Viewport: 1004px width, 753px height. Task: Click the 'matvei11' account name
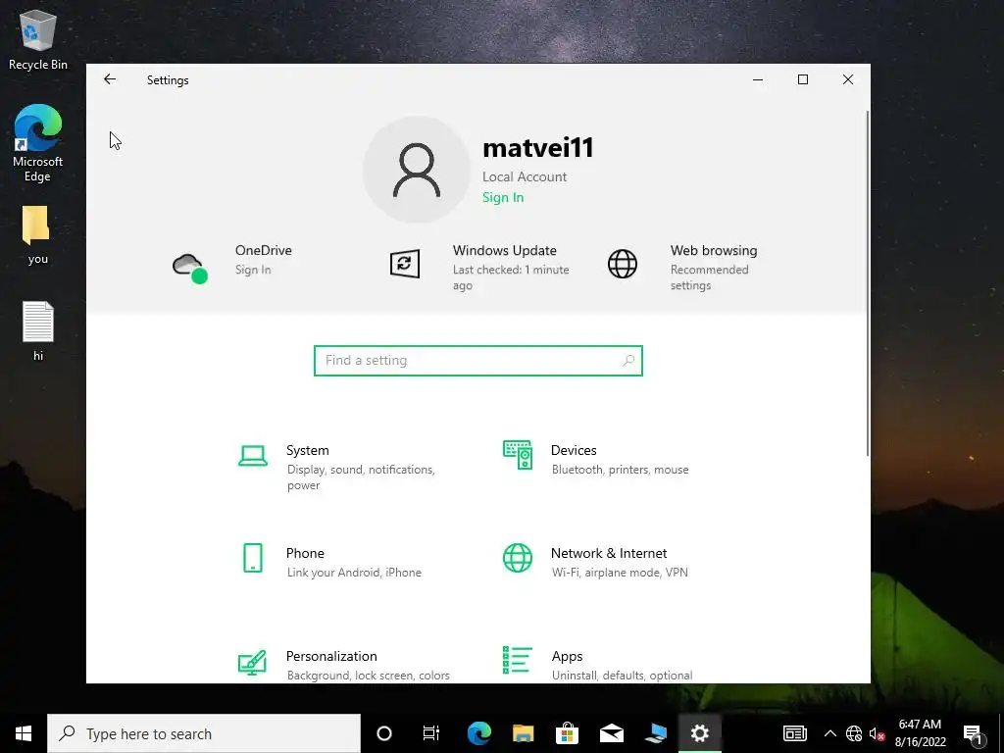coord(538,148)
